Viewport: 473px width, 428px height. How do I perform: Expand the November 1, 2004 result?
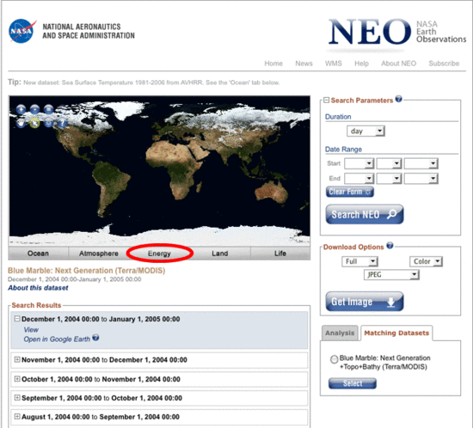(x=17, y=359)
